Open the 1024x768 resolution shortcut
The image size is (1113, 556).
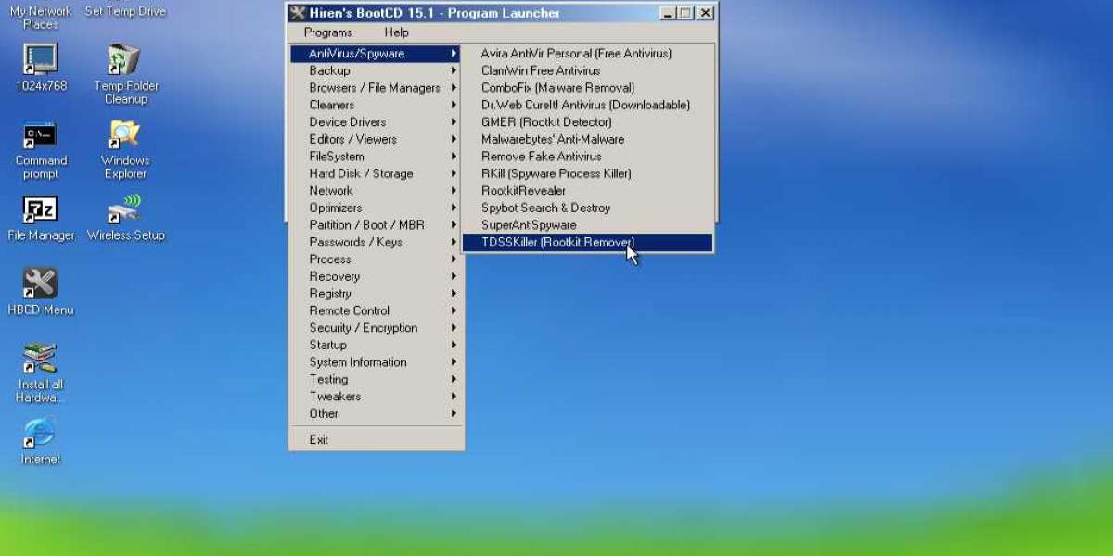click(x=40, y=61)
